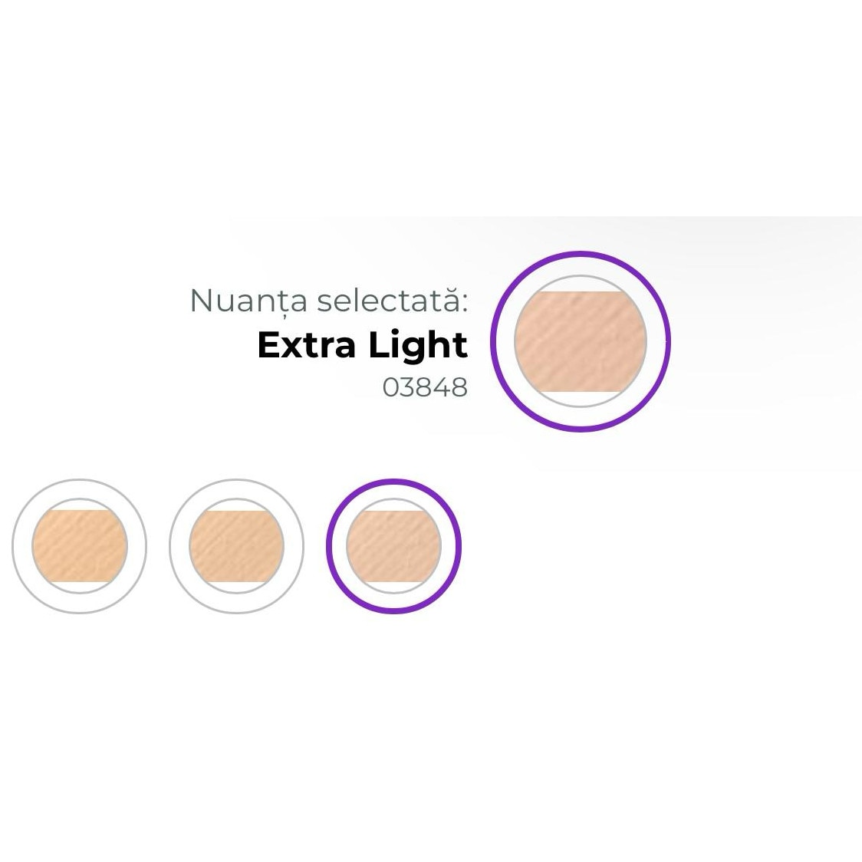Tap the big purple-ringed preview swatch
The image size is (862, 862).
[x=581, y=341]
